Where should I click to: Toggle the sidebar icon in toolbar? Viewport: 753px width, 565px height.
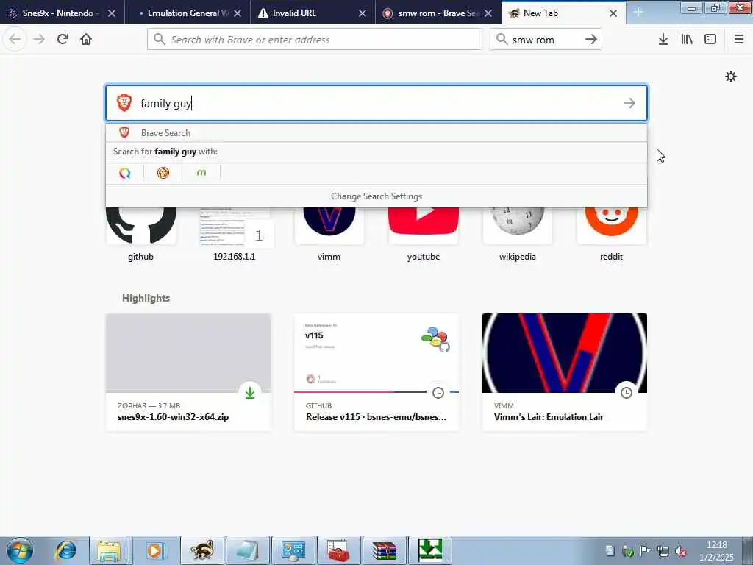710,40
